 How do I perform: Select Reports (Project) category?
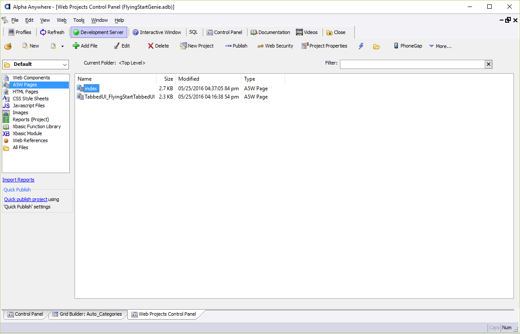pos(31,119)
